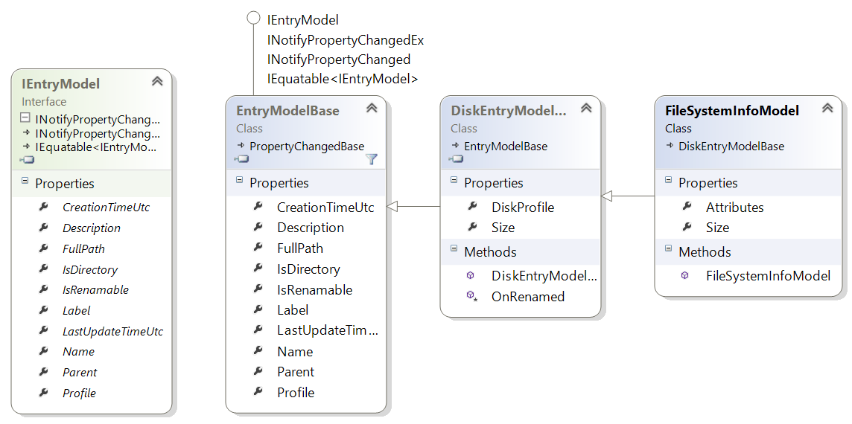This screenshot has height=424, width=852.
Task: Click the interface lollipop circle above EntryModelBase
Action: click(x=253, y=18)
